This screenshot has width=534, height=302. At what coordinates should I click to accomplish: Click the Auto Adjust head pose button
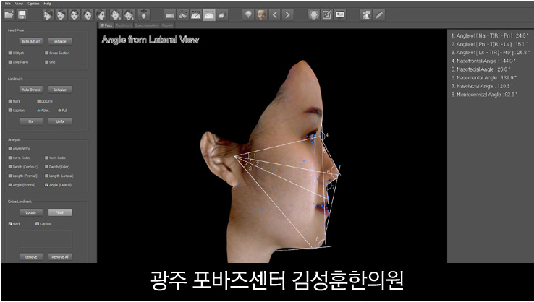tap(31, 41)
